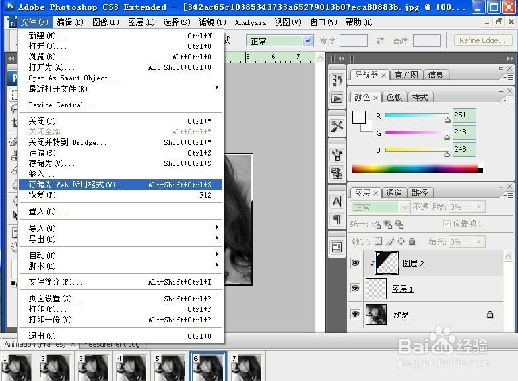Click the G value field 248
This screenshot has width=518, height=381.
464,132
